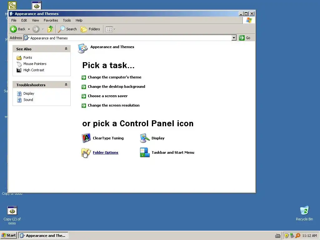Click the Mouse Pointers icon
The image size is (320, 240).
click(x=19, y=64)
